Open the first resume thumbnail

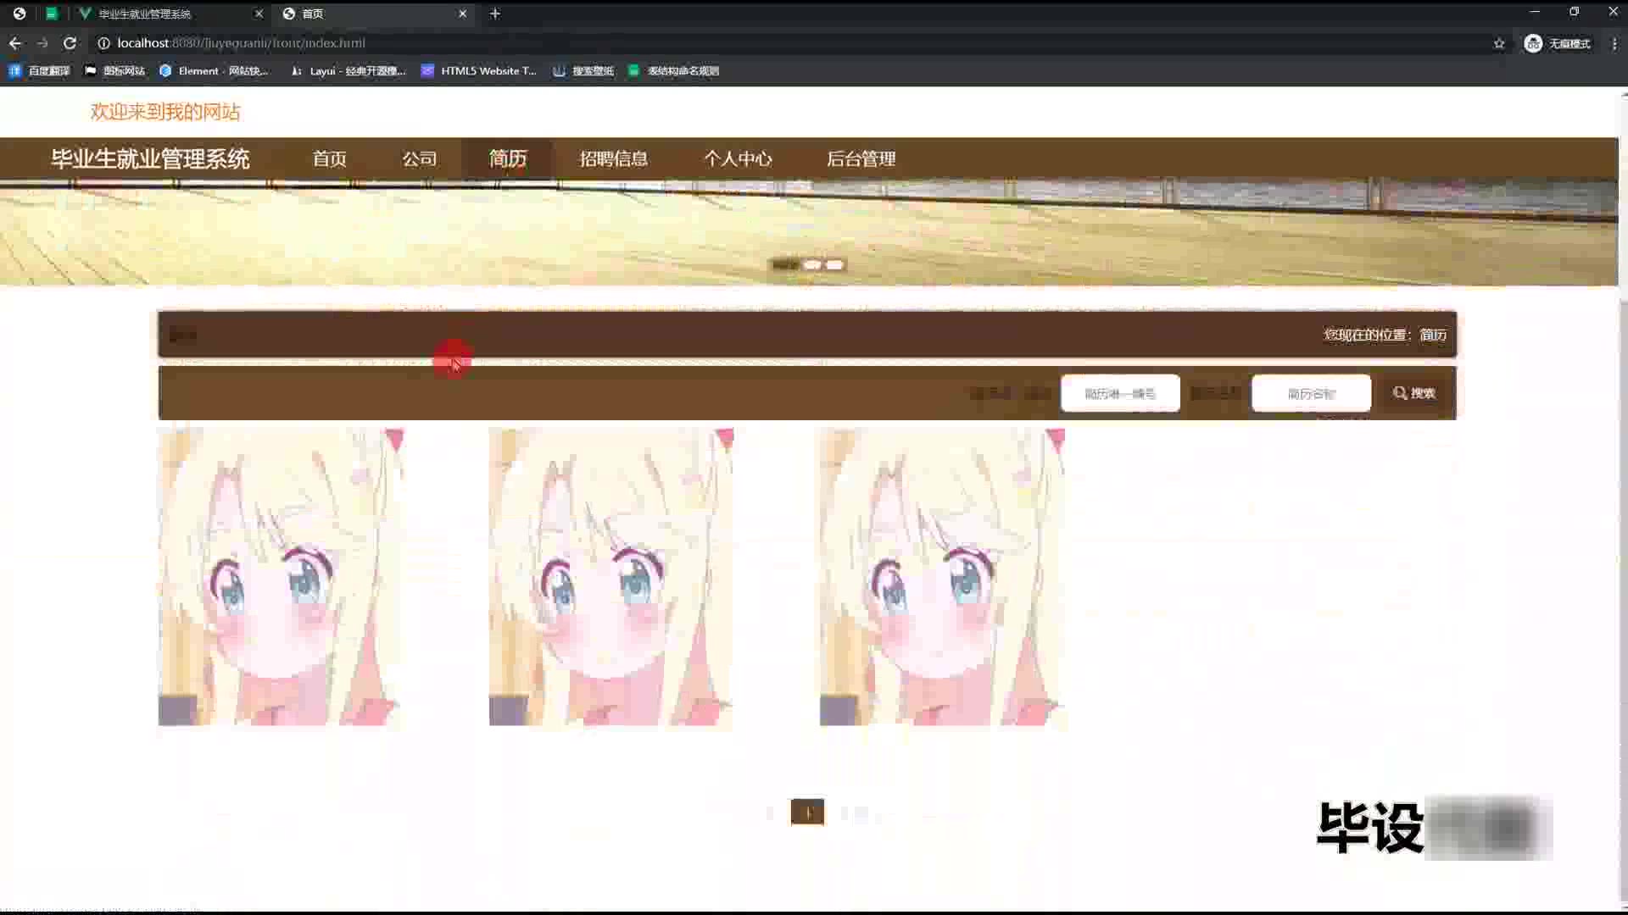tap(281, 576)
